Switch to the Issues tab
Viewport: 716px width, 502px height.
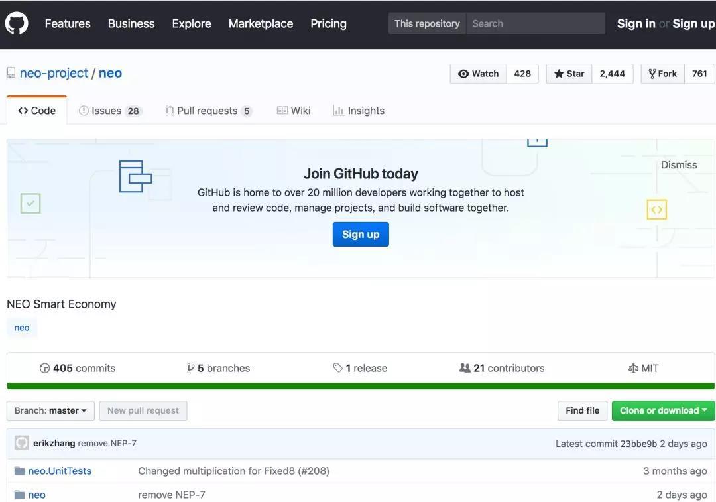coord(110,111)
